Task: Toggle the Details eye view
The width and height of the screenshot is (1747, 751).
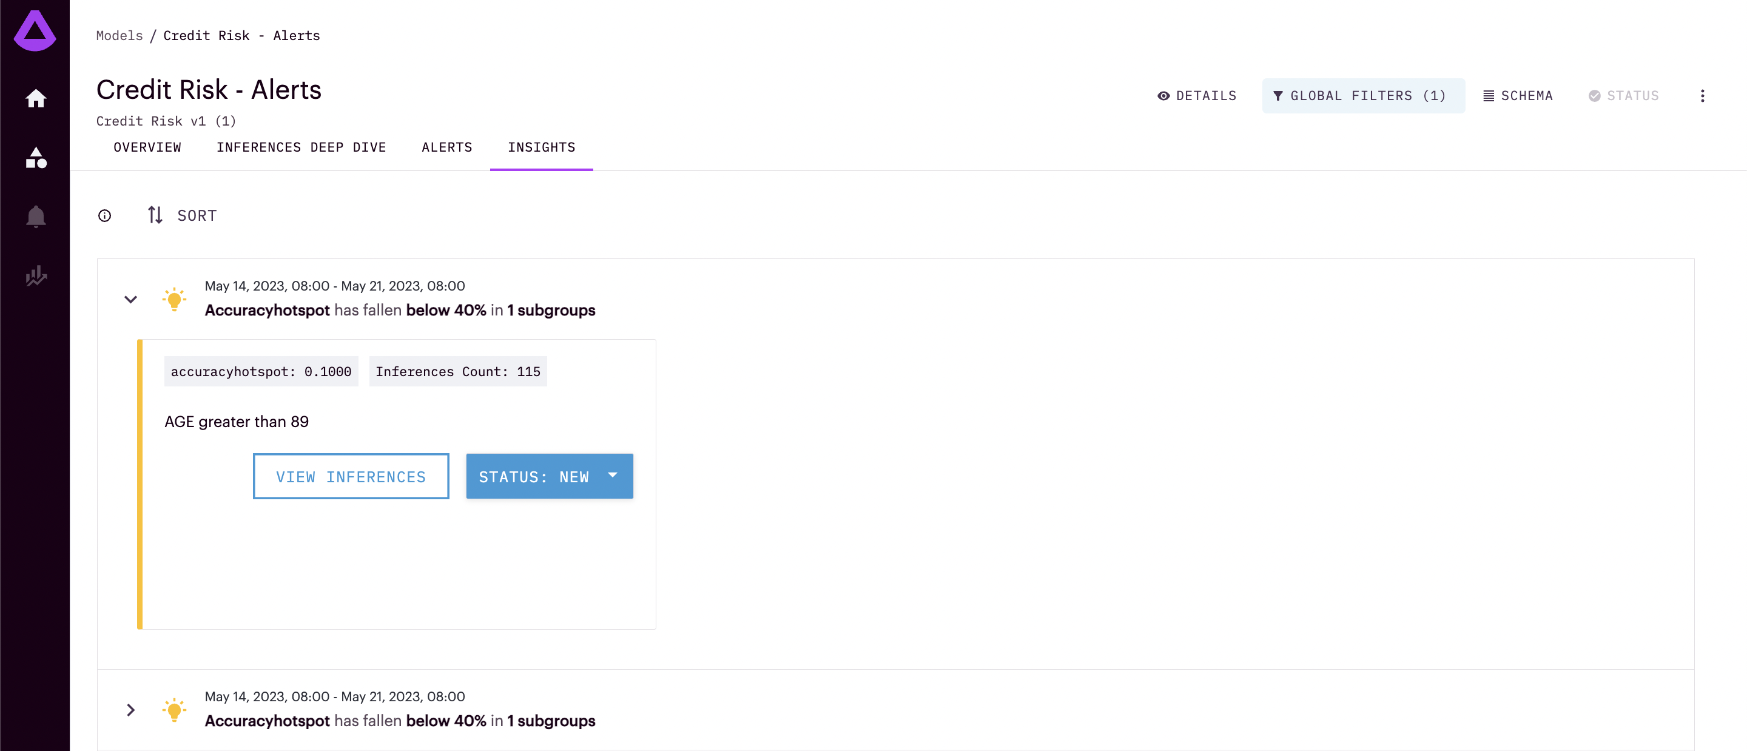Action: (x=1196, y=96)
